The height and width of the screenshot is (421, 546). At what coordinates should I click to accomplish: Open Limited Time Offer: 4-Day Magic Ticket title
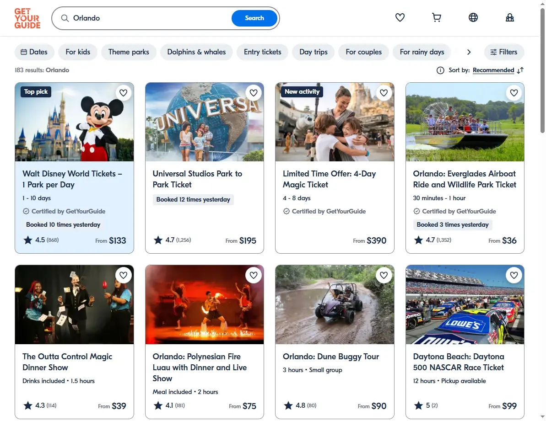329,179
